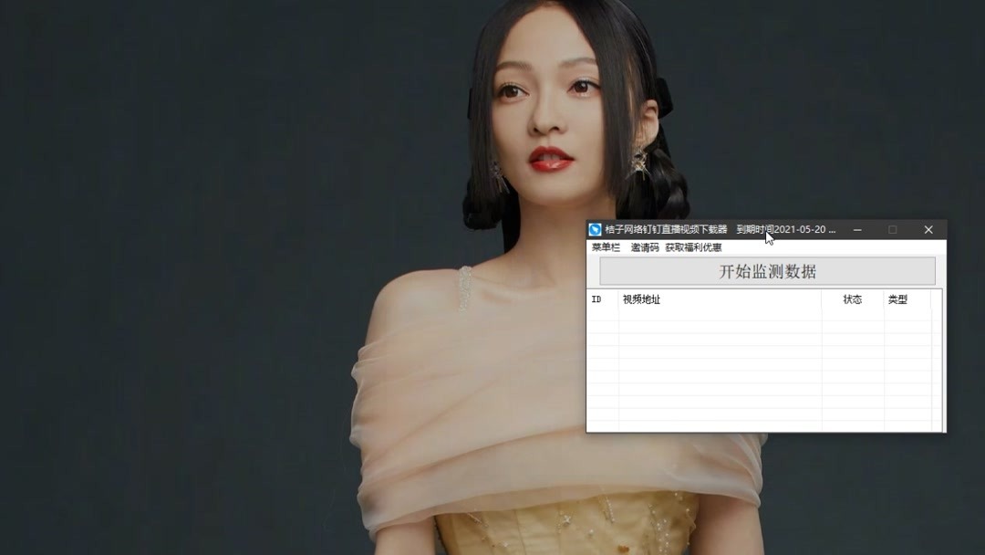Click the 类型 column header
Viewport: 985px width, 555px height.
click(x=897, y=300)
